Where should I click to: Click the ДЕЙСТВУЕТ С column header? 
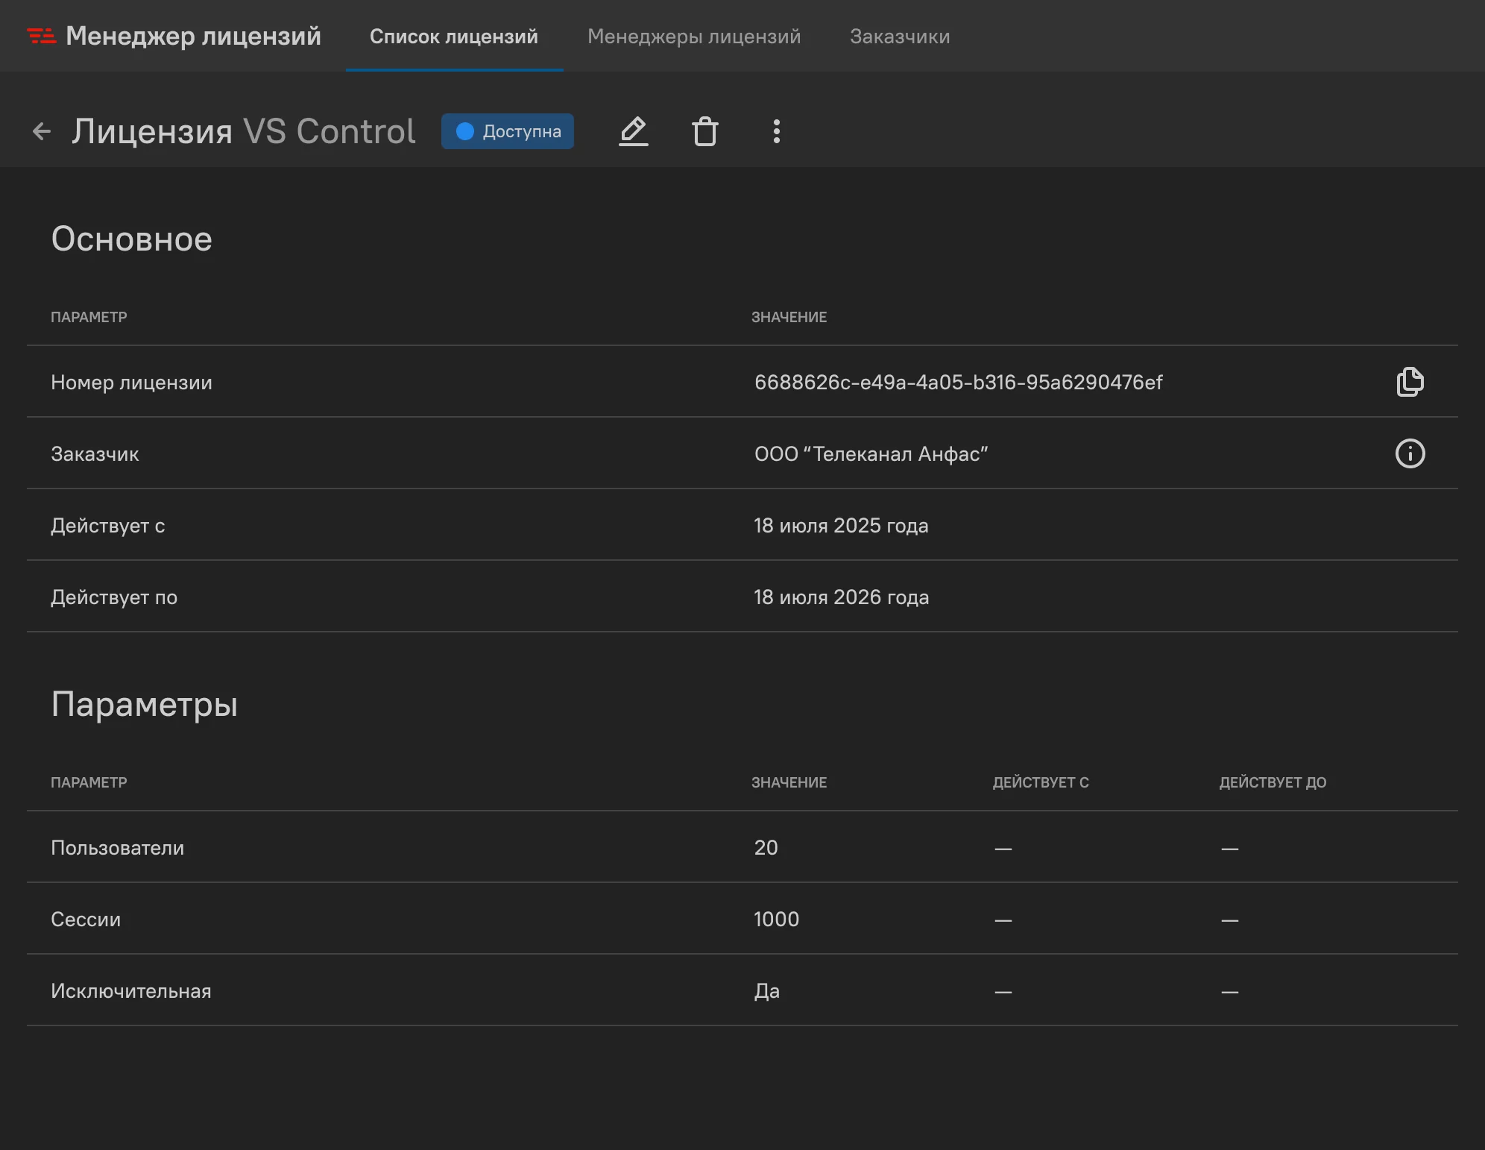(1041, 782)
